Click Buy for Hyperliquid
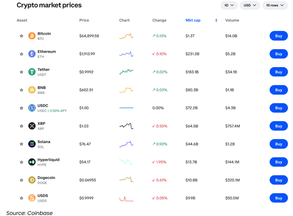 pyautogui.click(x=278, y=162)
